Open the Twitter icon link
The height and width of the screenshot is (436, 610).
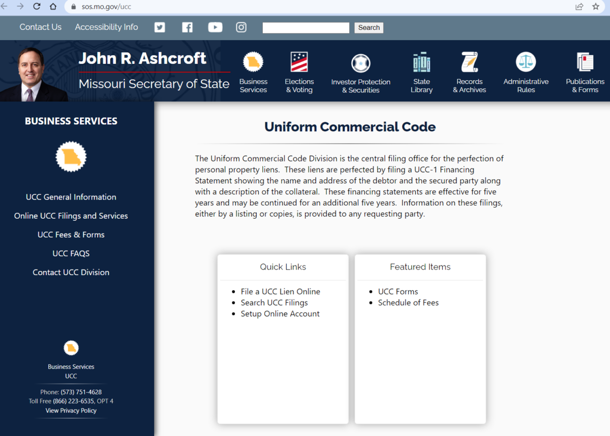click(x=160, y=27)
